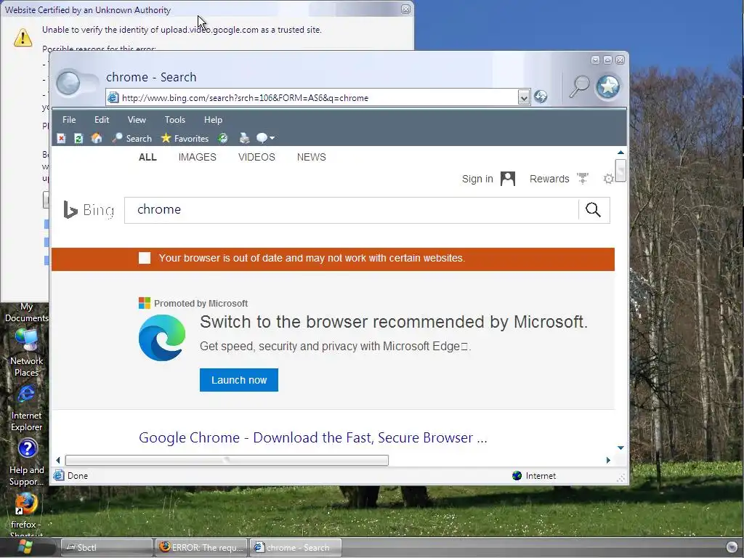Click the horizontal scrollbar left arrow
744x558 pixels.
tap(58, 460)
